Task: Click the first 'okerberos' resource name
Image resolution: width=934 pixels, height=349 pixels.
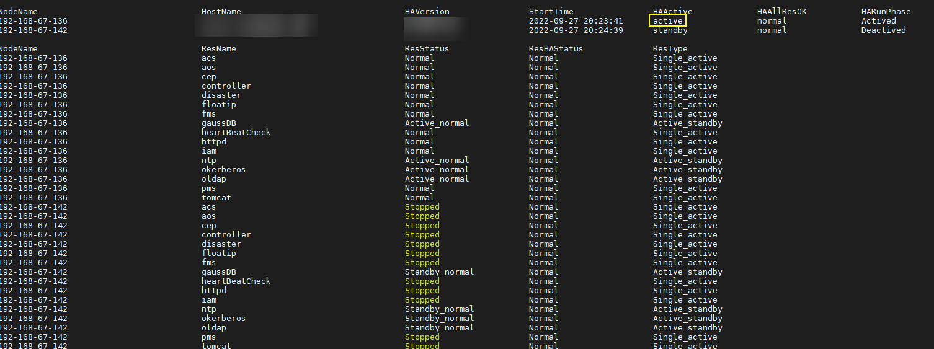Action: click(223, 170)
